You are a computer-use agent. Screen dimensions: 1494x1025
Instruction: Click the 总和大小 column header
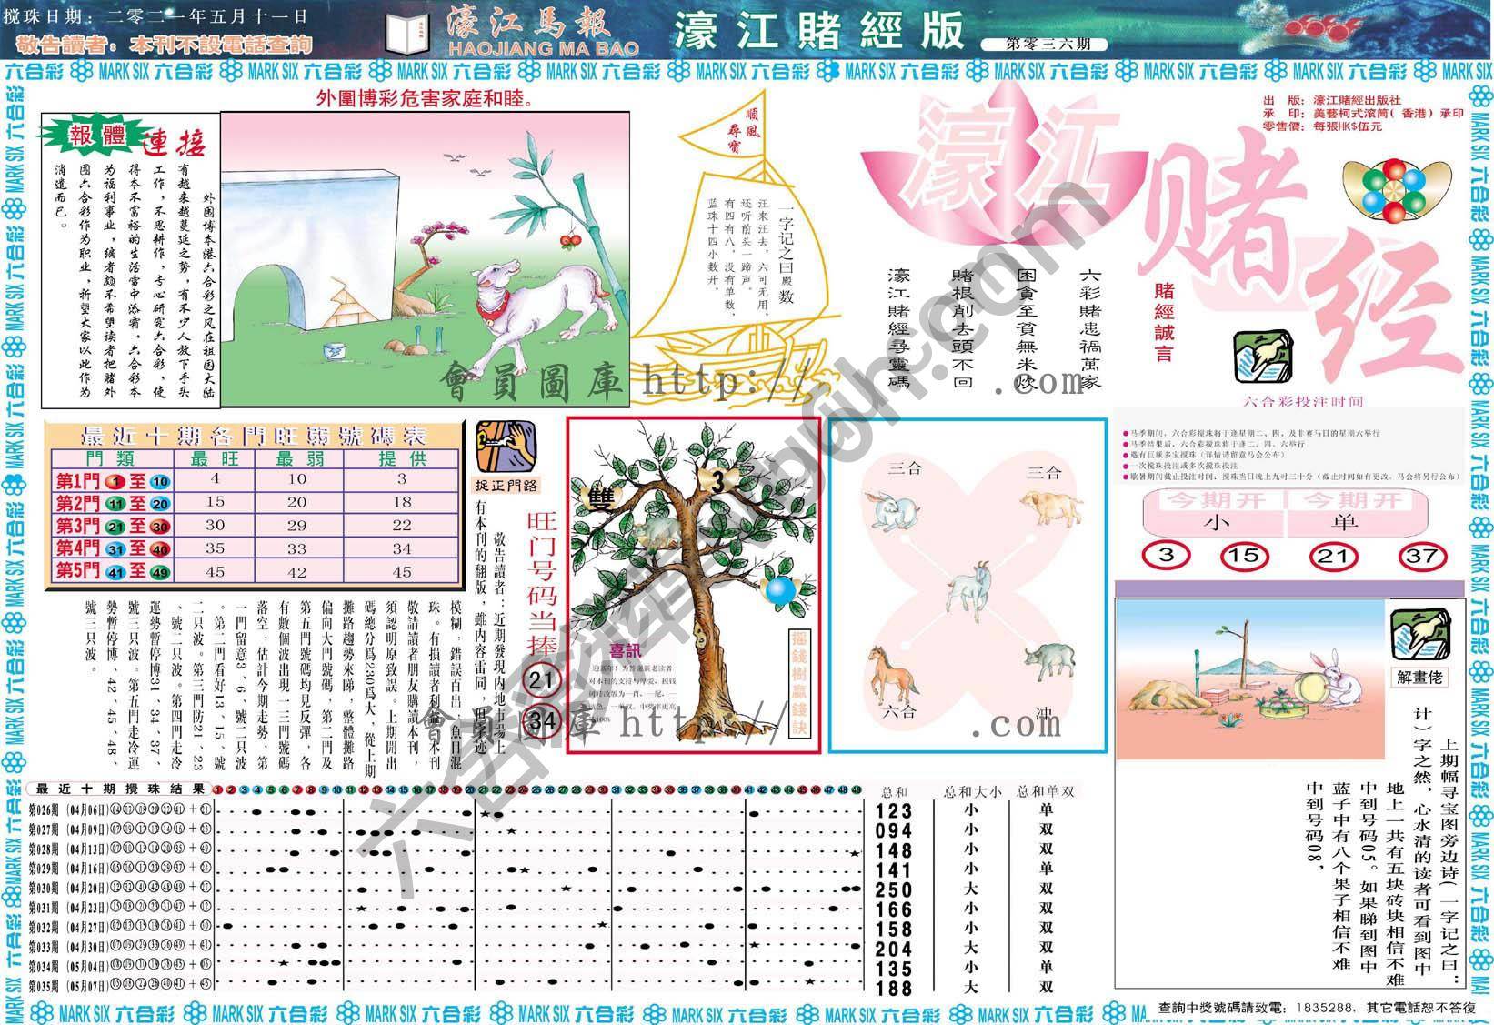tap(973, 791)
